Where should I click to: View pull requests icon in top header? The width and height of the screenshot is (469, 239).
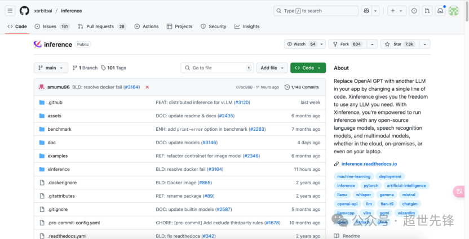tap(427, 11)
